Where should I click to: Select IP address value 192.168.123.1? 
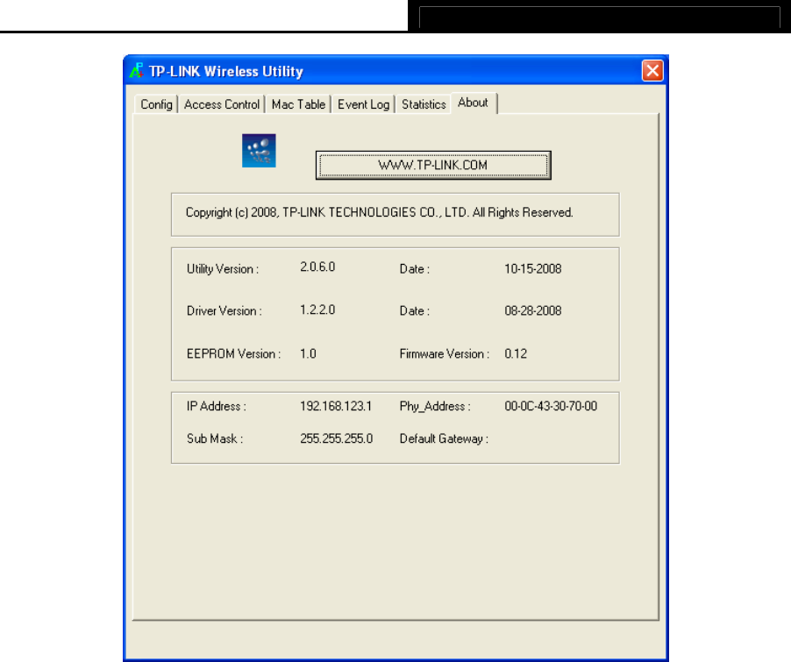(x=336, y=406)
